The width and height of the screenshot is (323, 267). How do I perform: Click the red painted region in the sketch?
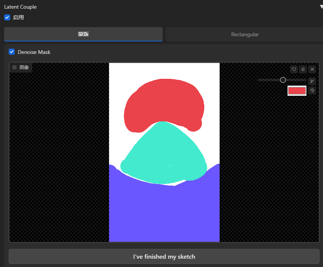[164, 103]
